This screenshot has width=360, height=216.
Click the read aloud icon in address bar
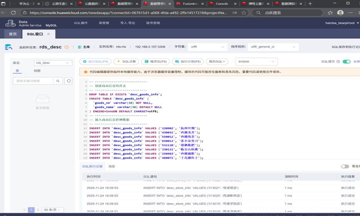(235, 13)
